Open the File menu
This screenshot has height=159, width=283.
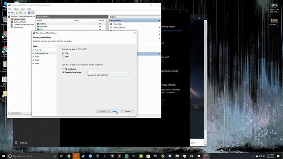(10, 9)
